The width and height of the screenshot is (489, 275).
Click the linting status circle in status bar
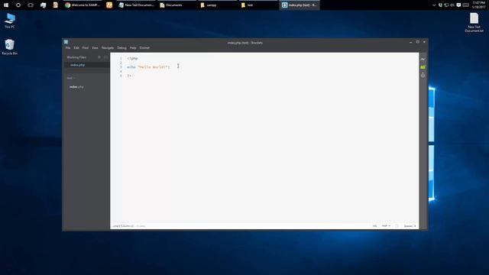tap(397, 226)
